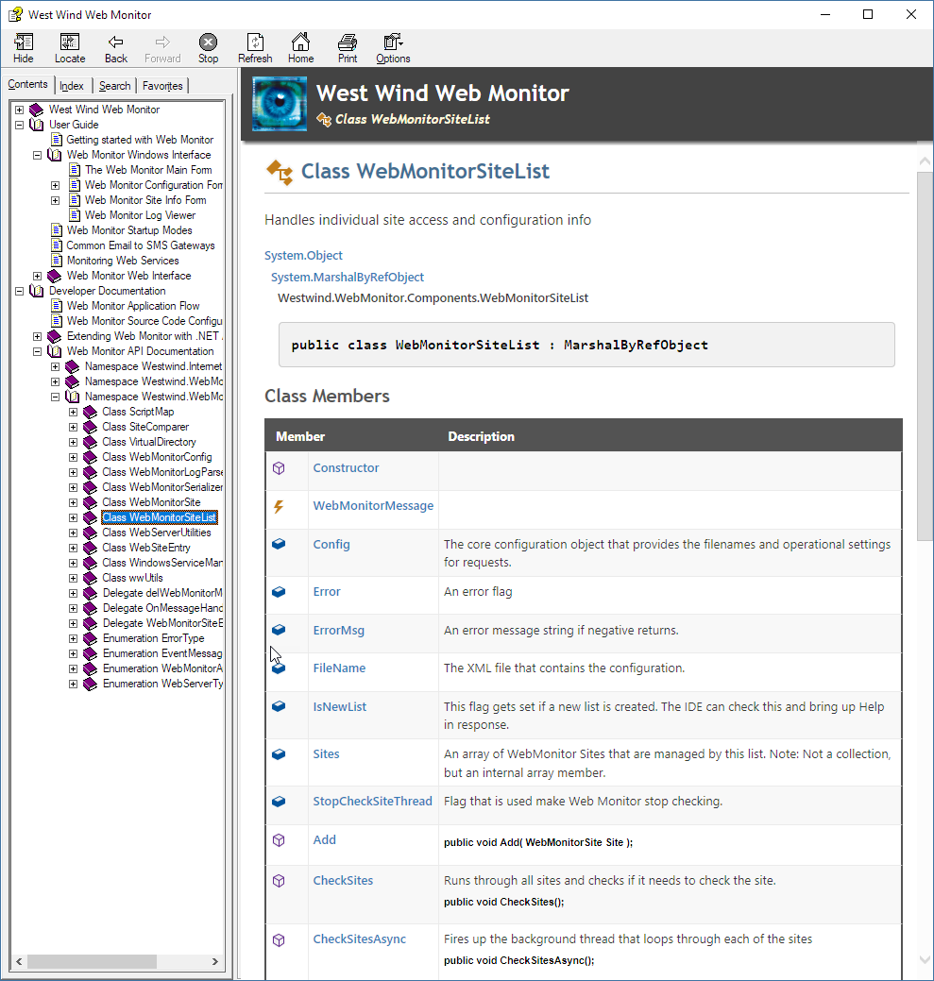Image resolution: width=934 pixels, height=981 pixels.
Task: Expand the West Wind Web Monitor root node
Action: [x=20, y=110]
